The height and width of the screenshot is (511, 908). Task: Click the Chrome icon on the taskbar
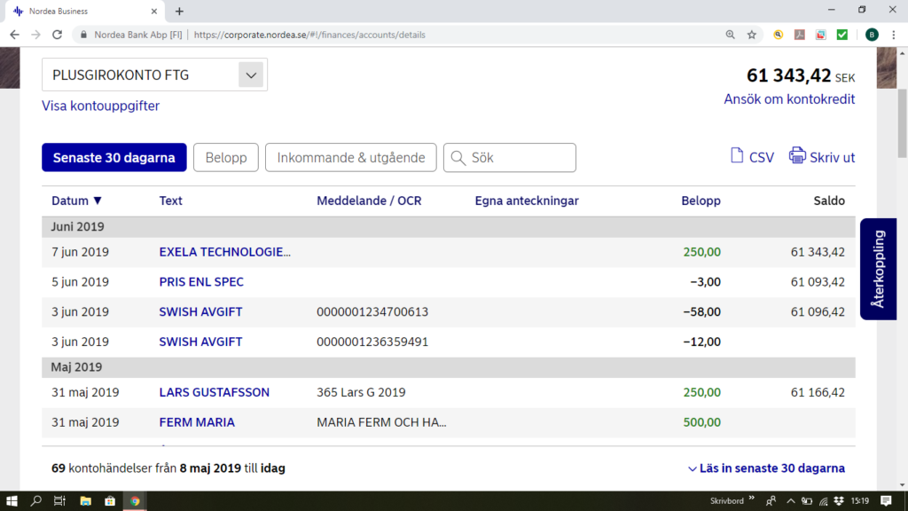pyautogui.click(x=135, y=501)
